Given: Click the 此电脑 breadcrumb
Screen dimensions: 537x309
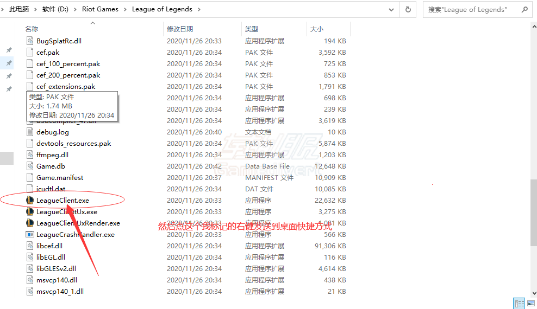Looking at the screenshot, I should [19, 9].
